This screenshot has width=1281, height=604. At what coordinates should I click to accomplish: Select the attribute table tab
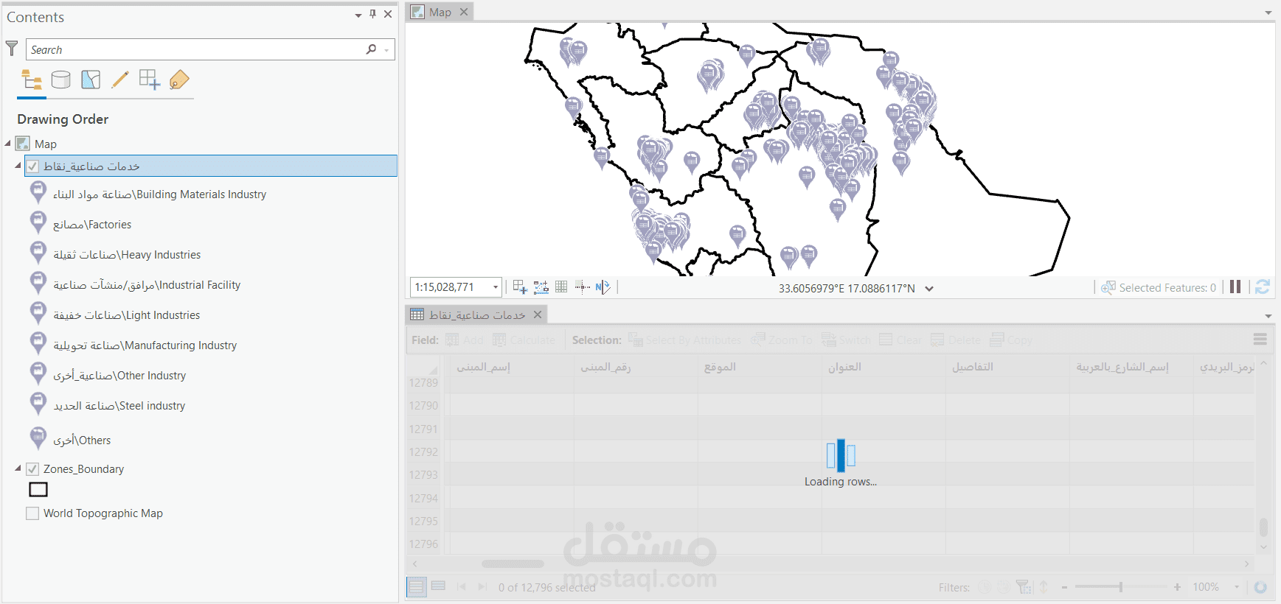tap(477, 315)
